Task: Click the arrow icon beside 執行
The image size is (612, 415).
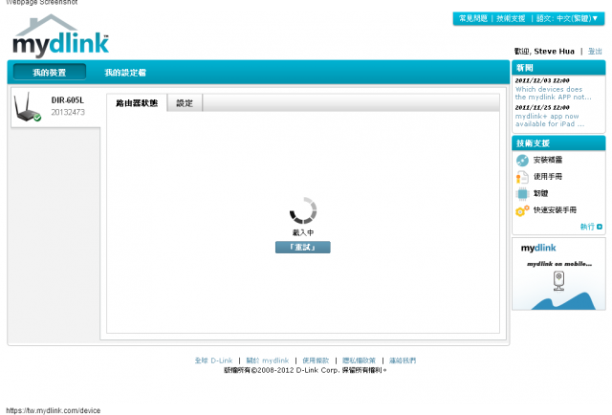Action: click(x=600, y=227)
